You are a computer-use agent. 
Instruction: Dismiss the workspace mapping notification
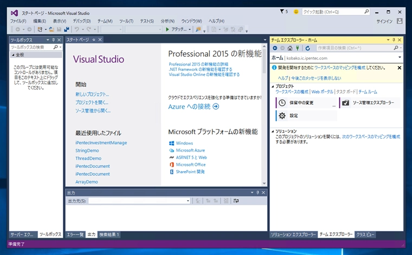click(400, 68)
